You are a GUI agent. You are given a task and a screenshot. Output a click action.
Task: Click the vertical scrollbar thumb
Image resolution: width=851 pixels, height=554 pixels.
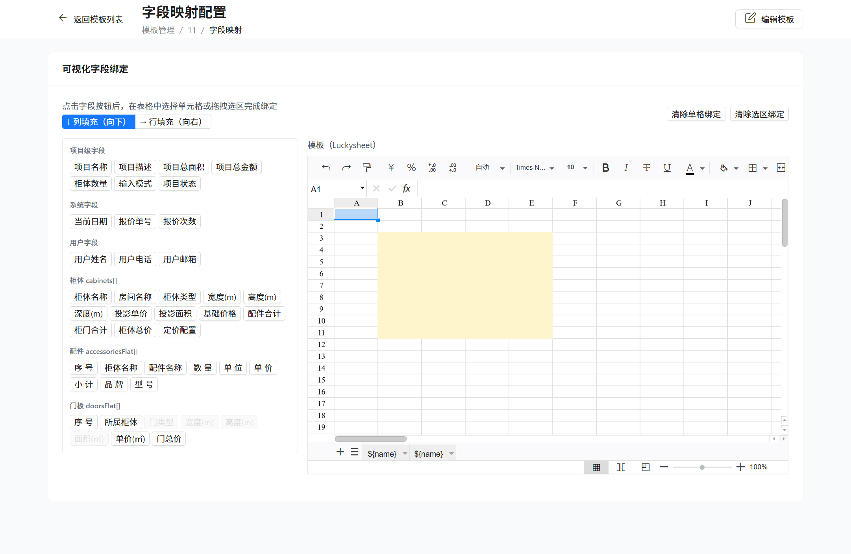[784, 223]
